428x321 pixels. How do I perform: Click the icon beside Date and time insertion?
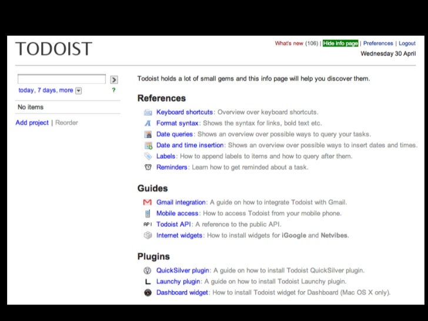[x=148, y=145]
